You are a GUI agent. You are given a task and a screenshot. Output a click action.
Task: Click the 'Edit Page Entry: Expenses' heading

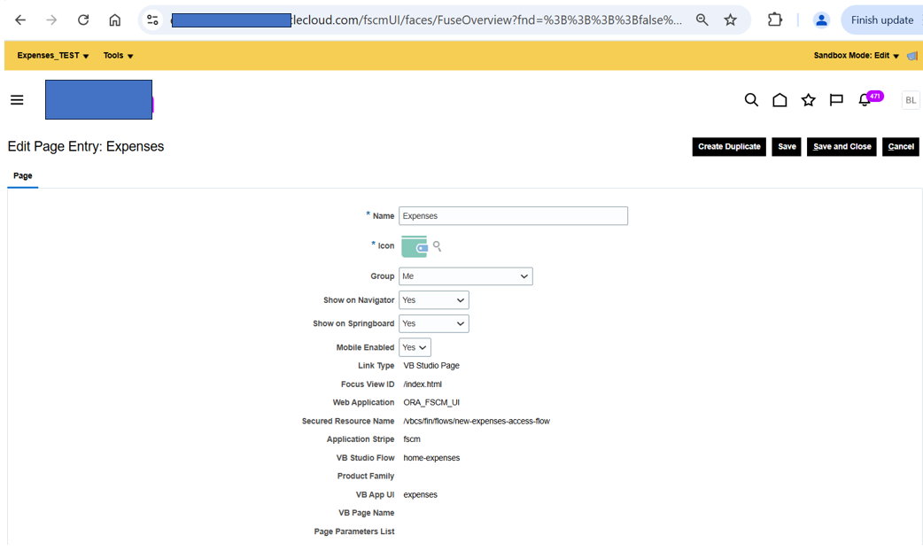pos(86,146)
